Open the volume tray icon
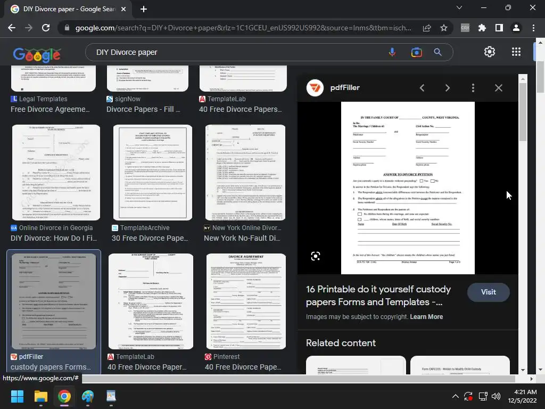 point(496,396)
